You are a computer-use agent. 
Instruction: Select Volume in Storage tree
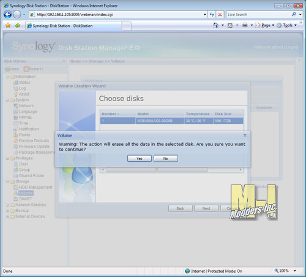click(23, 193)
